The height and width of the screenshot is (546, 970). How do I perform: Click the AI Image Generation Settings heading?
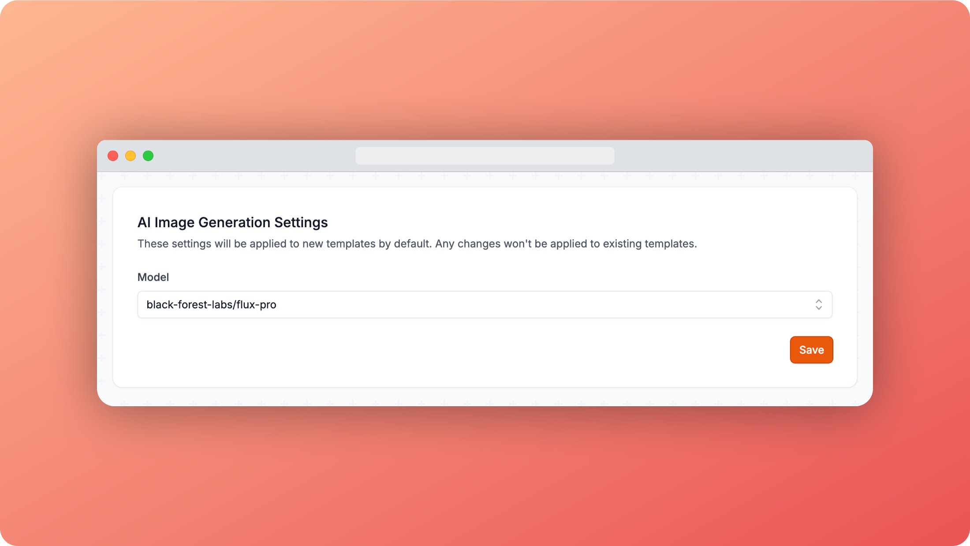click(x=233, y=222)
